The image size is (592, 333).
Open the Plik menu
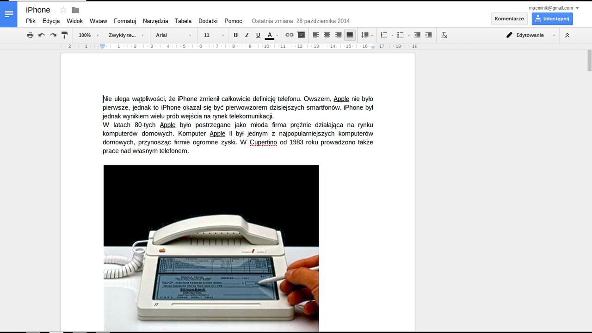[31, 21]
